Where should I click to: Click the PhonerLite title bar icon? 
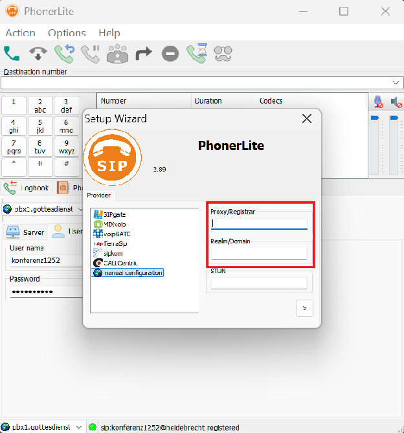(x=12, y=11)
